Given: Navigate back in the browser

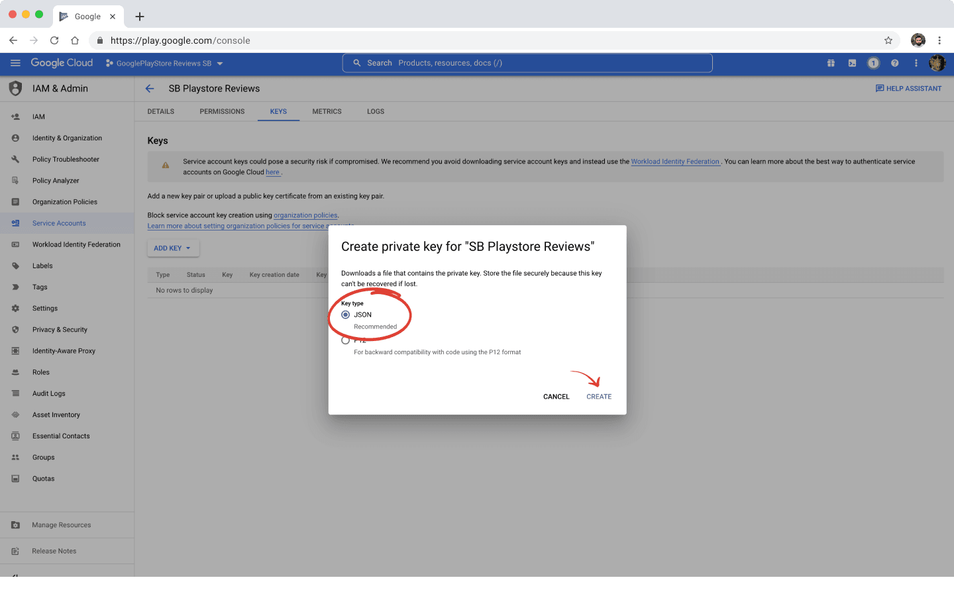Looking at the screenshot, I should click(x=13, y=40).
